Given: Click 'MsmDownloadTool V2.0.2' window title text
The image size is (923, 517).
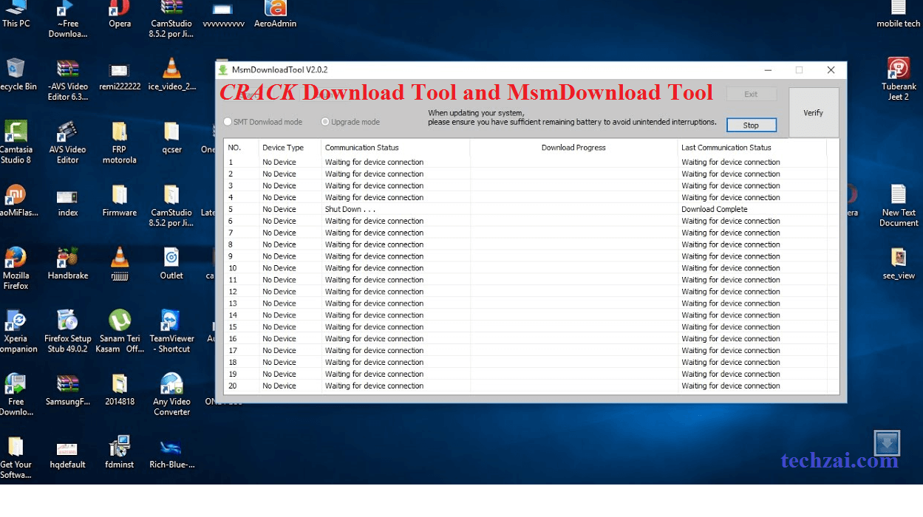Looking at the screenshot, I should (x=280, y=70).
